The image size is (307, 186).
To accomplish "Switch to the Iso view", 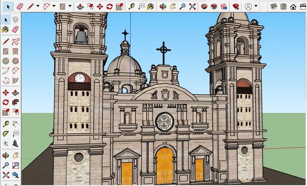I will (273, 7).
